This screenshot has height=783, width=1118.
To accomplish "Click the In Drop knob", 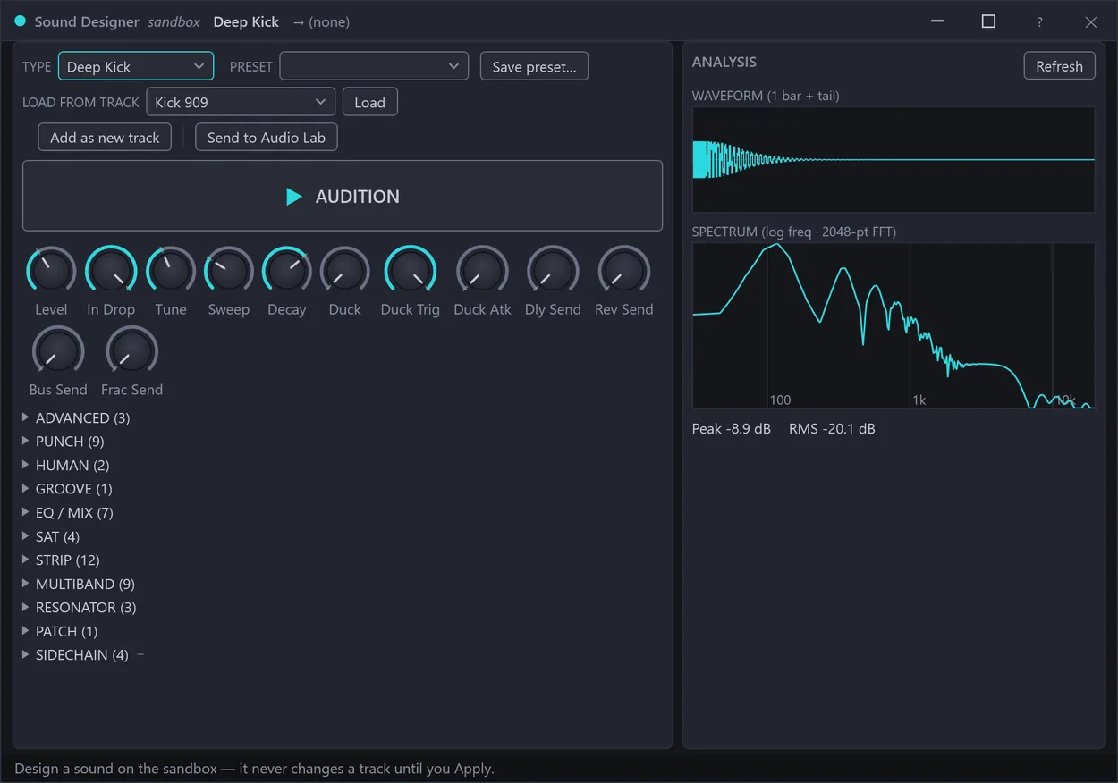I will click(111, 271).
